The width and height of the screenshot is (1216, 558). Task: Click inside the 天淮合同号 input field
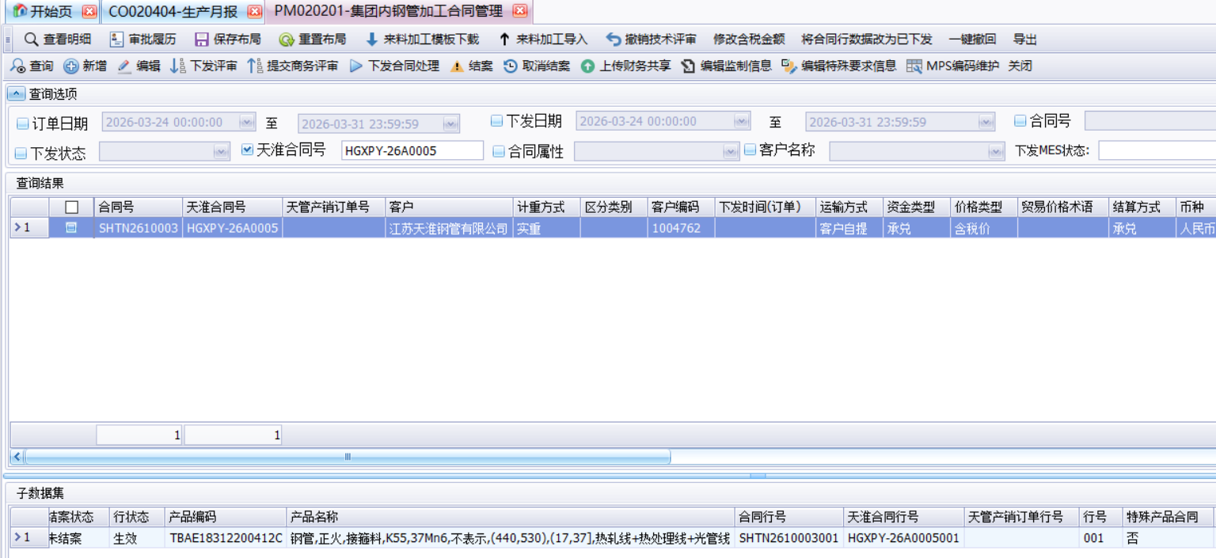coord(413,151)
